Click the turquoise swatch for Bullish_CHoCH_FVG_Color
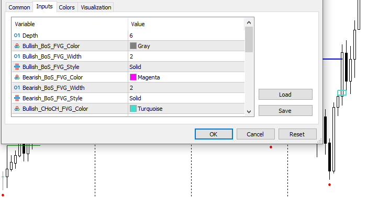Image resolution: width=378 pixels, height=198 pixels. tap(133, 109)
